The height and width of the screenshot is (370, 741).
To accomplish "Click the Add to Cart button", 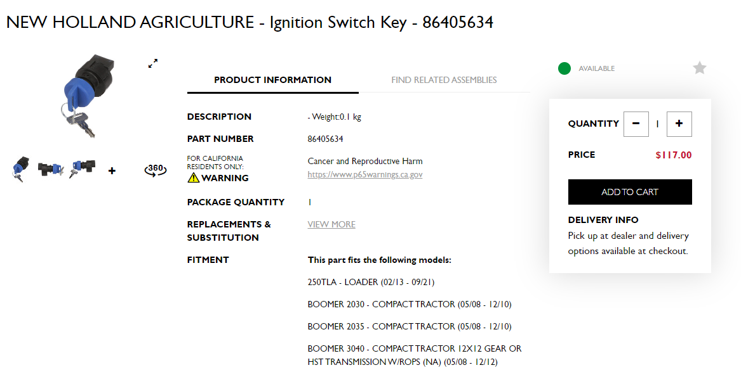I will pos(630,192).
